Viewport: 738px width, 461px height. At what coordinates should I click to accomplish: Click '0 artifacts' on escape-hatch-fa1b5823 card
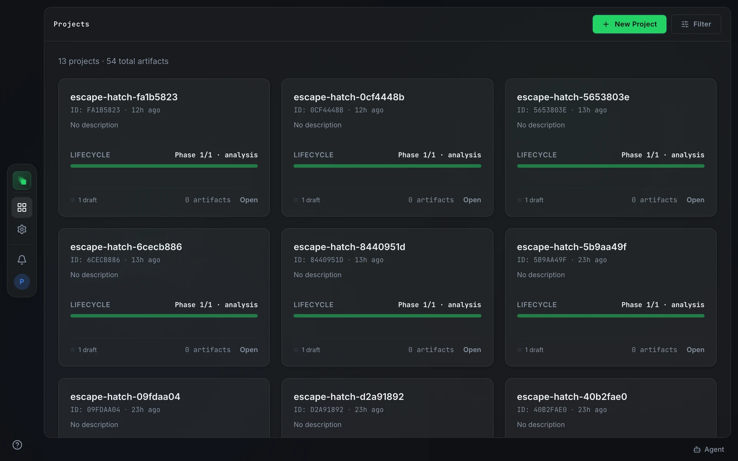208,200
